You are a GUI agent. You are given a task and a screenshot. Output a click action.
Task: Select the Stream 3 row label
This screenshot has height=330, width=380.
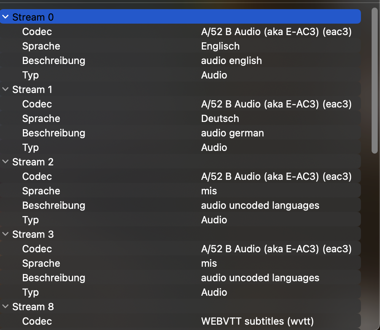[x=33, y=234]
